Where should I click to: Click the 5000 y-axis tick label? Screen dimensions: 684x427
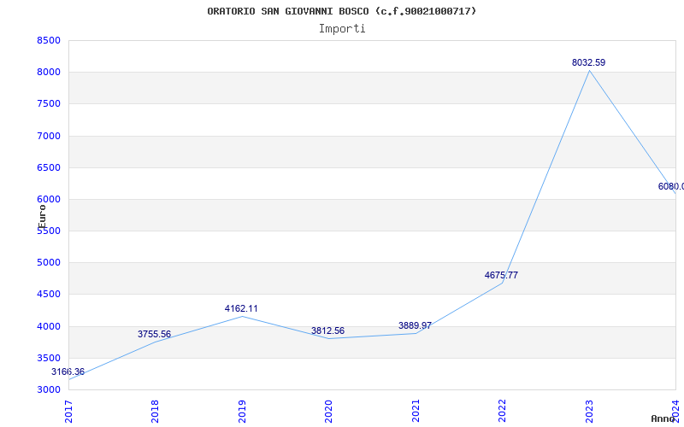(49, 263)
